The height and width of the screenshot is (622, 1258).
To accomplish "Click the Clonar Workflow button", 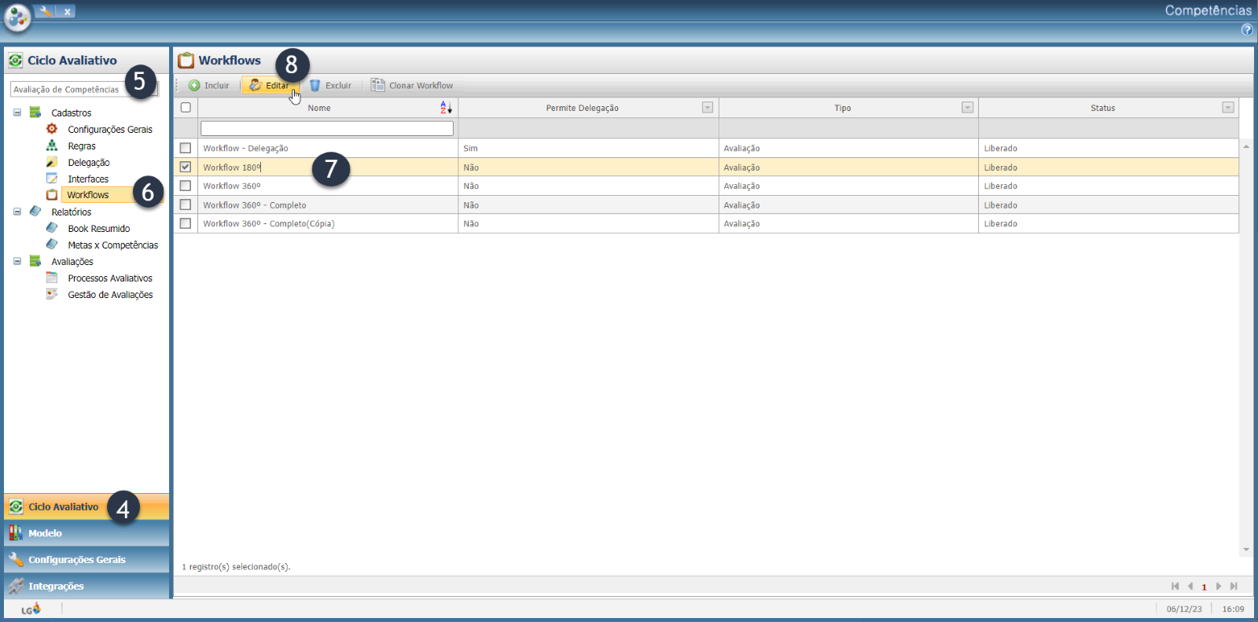I will 412,85.
